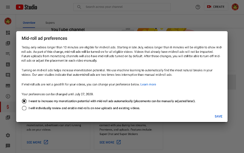244x153 pixels.
Task: Open the Learn more link
Action: pyautogui.click(x=148, y=85)
